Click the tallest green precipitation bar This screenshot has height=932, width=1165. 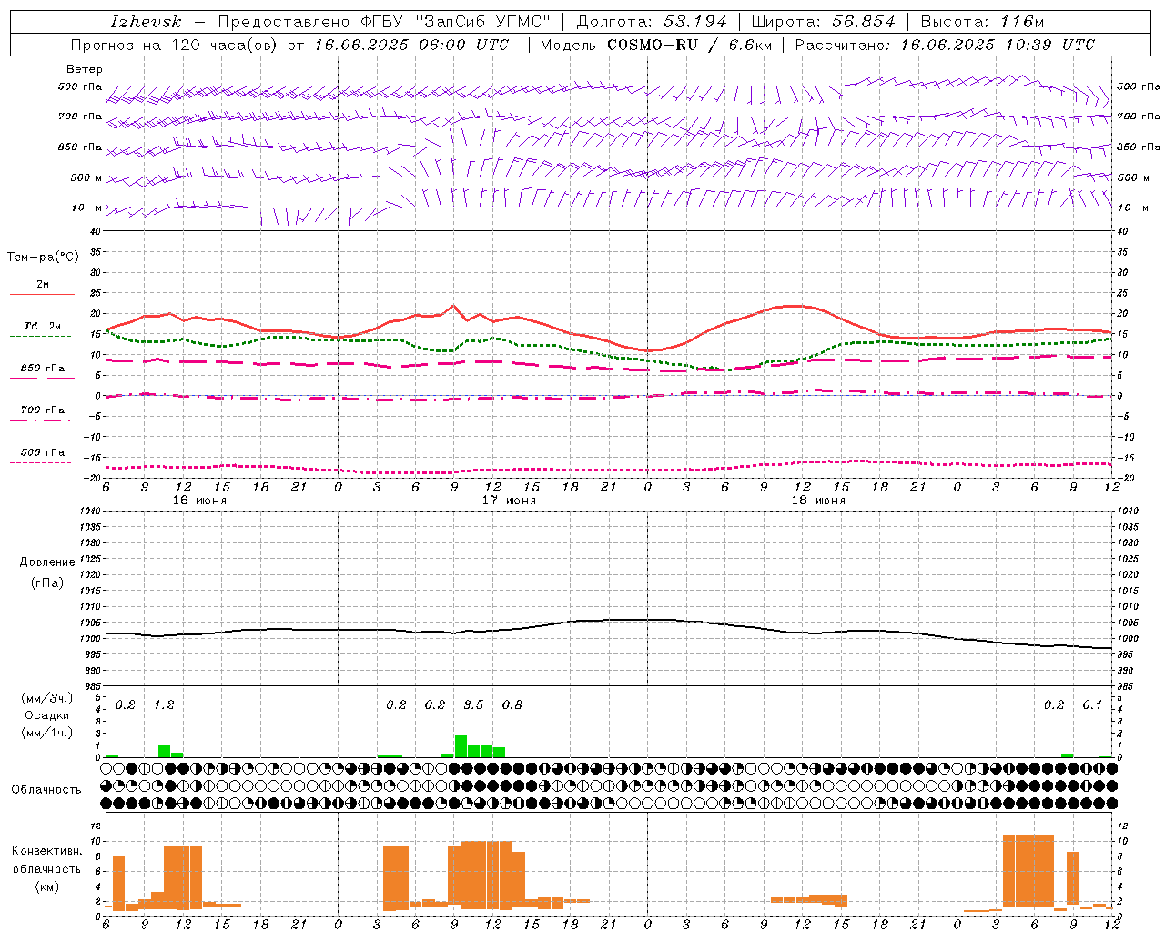point(461,746)
